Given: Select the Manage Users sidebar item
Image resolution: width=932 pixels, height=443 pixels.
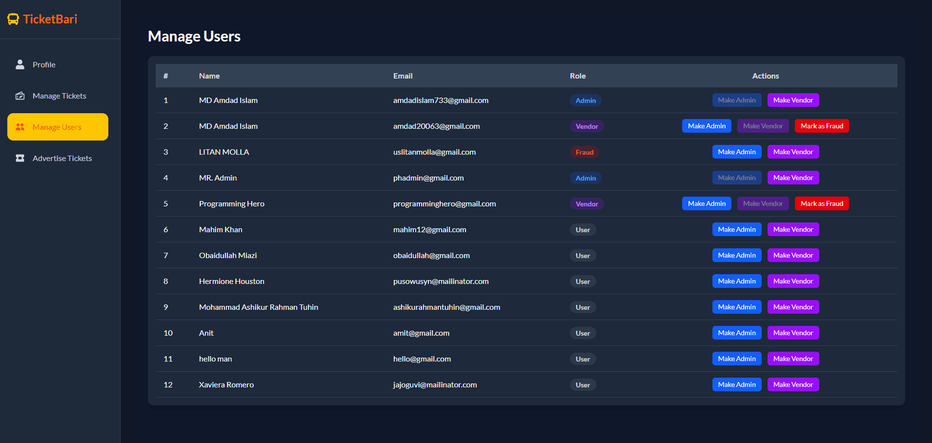Looking at the screenshot, I should (x=58, y=127).
